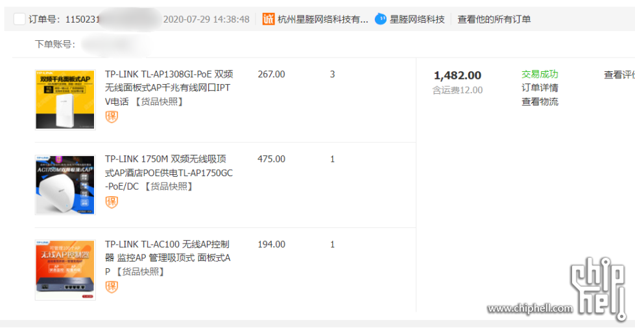Open 订单详情 order details
This screenshot has width=635, height=331.
[x=540, y=88]
